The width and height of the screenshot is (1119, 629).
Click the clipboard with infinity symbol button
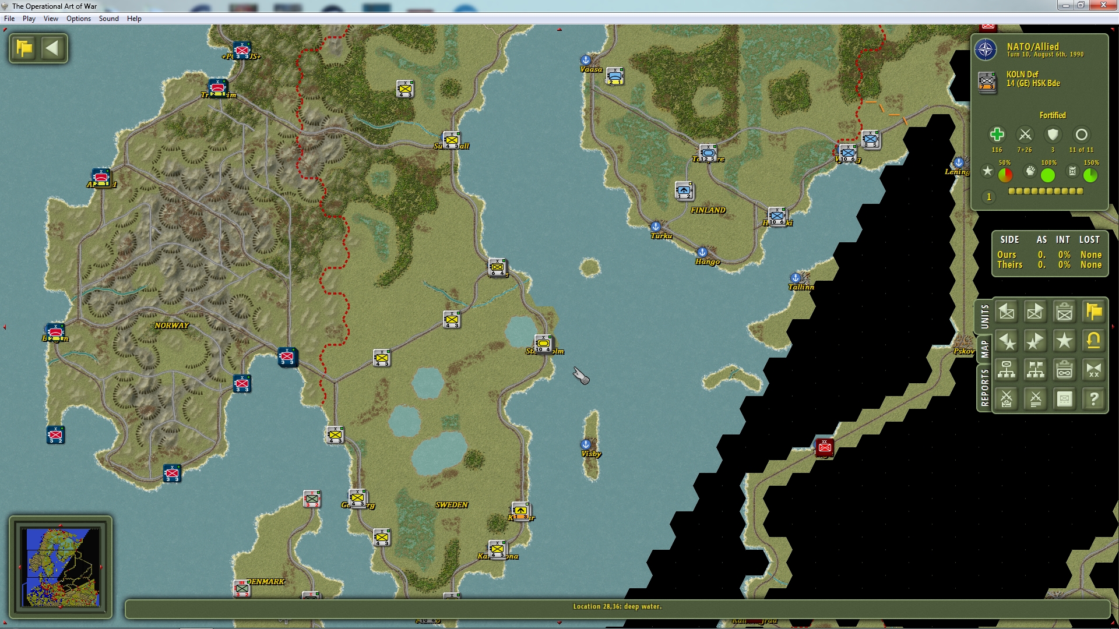[x=1065, y=370]
